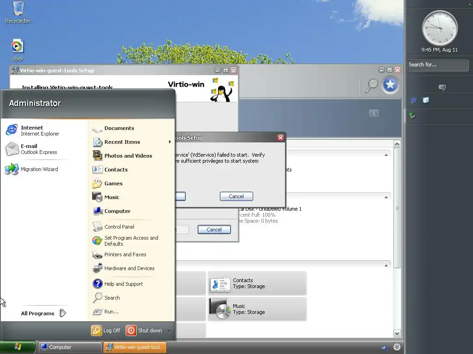This screenshot has width=473, height=354.
Task: Click the info icon in Computer window
Action: pos(374,113)
